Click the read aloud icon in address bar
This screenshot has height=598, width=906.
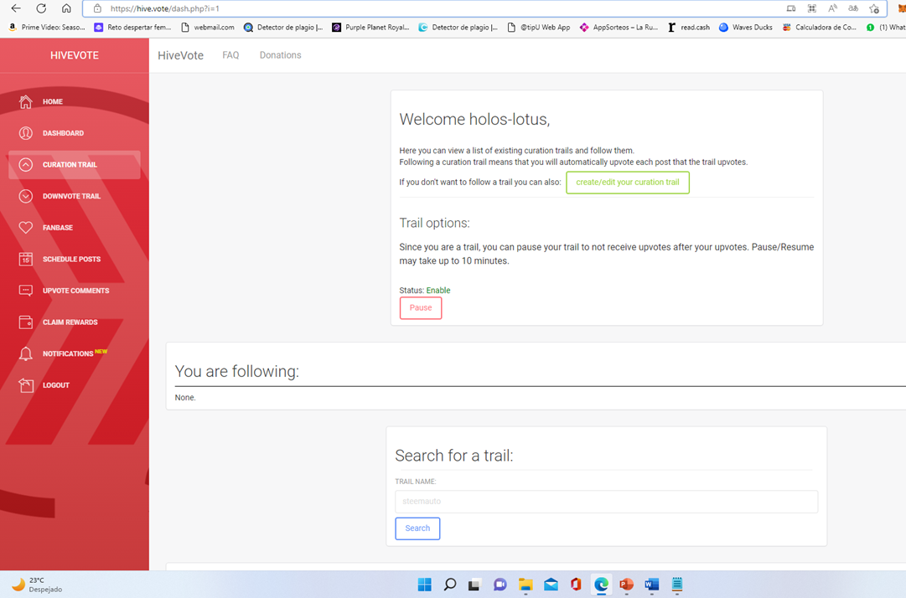coord(832,8)
